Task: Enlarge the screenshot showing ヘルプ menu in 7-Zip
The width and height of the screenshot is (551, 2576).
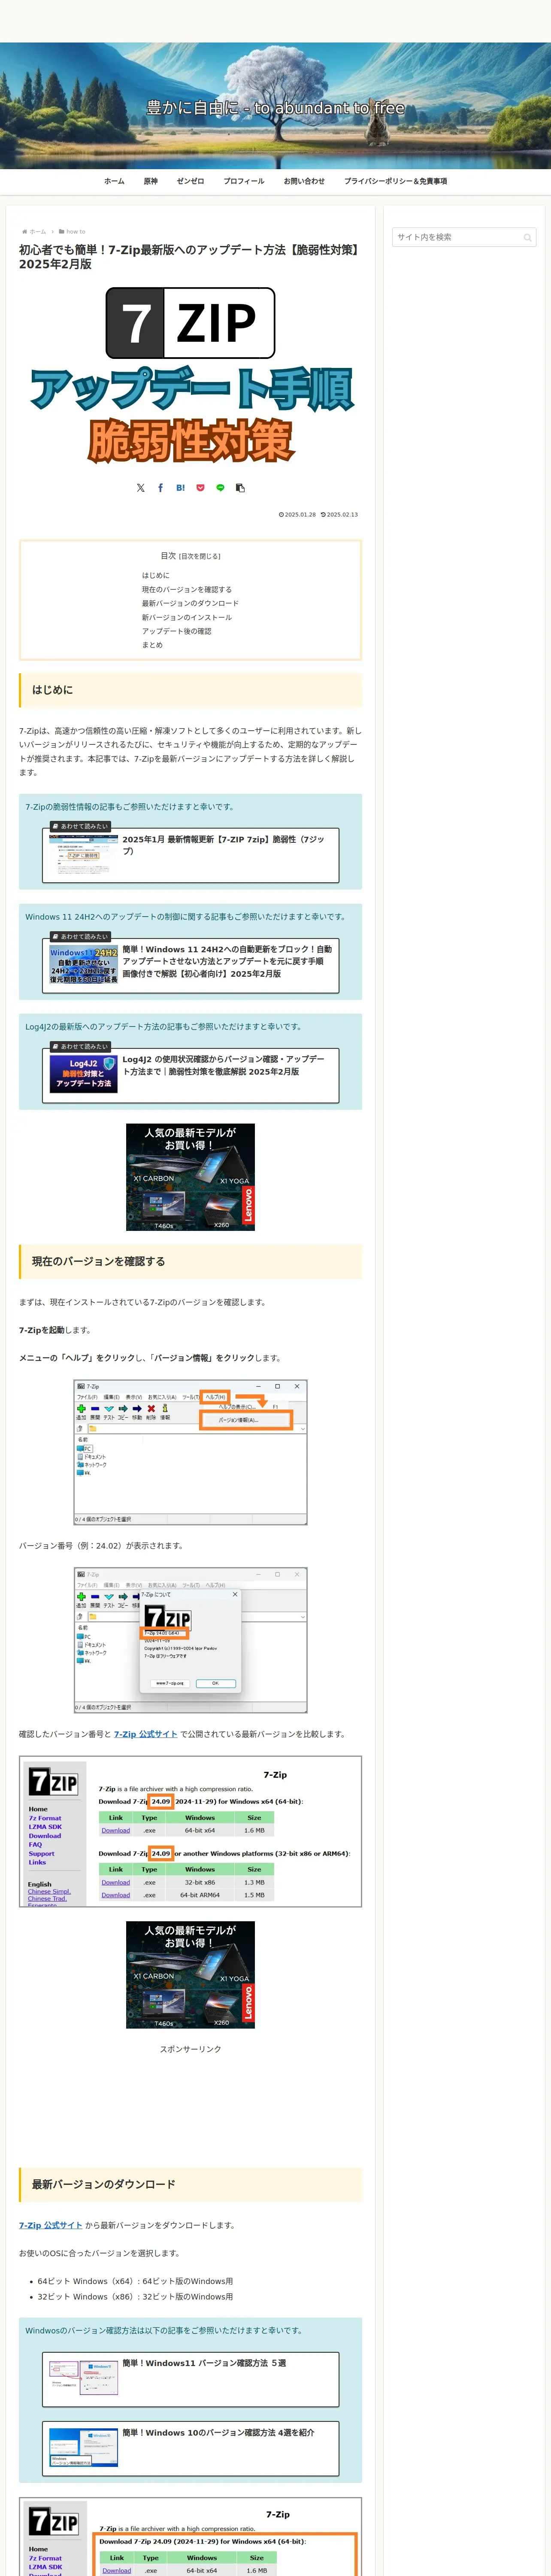Action: (190, 1452)
